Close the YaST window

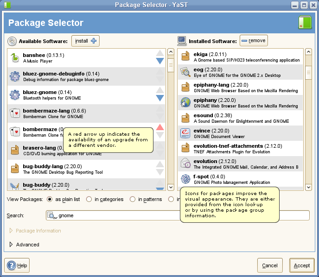(313, 5)
